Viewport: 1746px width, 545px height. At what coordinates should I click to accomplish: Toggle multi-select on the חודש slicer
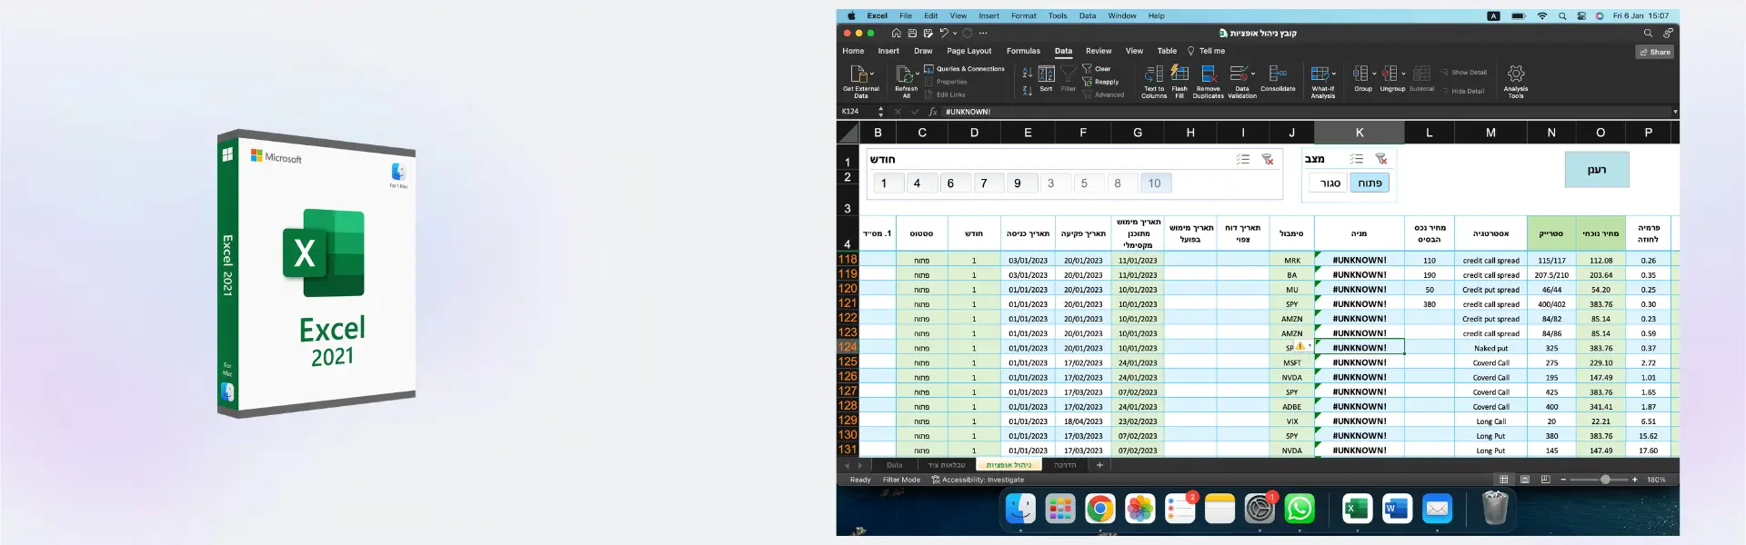coord(1243,159)
